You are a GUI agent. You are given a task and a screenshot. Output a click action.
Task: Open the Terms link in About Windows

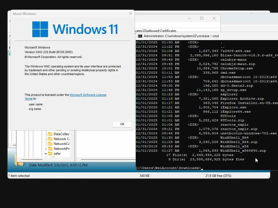(x=29, y=99)
